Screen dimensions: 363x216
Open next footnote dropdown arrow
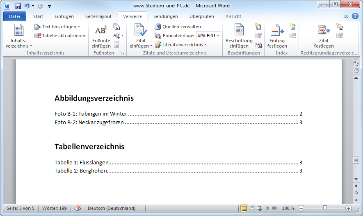click(123, 36)
